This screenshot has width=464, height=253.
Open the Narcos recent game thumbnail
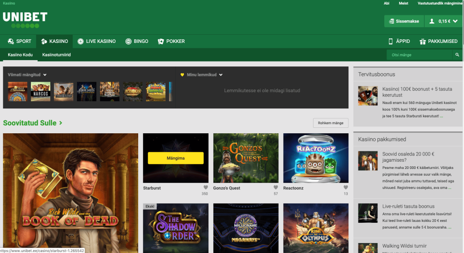pyautogui.click(x=40, y=92)
